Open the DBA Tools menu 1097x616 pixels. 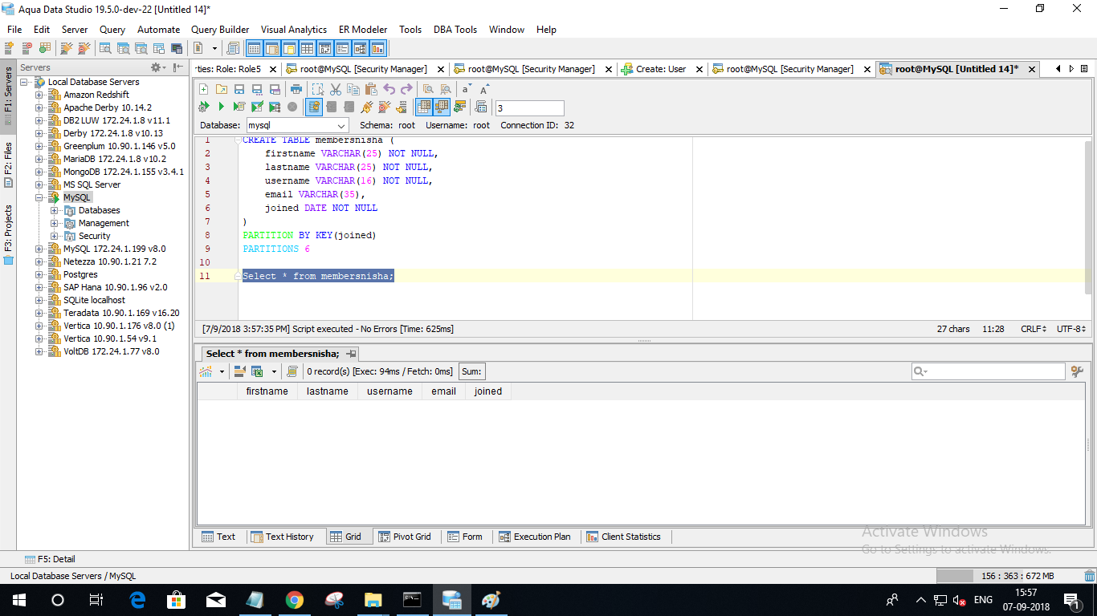point(455,29)
